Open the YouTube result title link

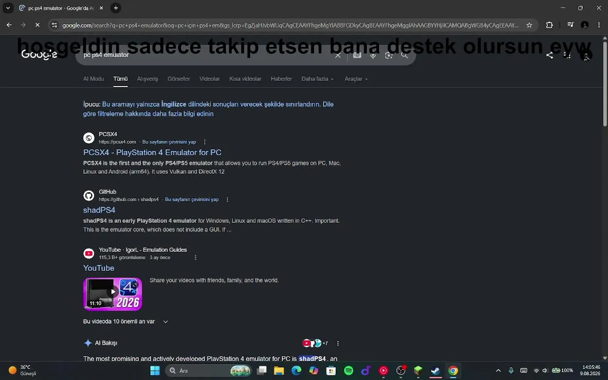[x=99, y=268]
